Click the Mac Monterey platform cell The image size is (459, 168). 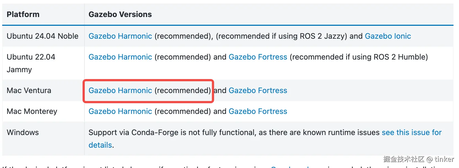click(32, 111)
